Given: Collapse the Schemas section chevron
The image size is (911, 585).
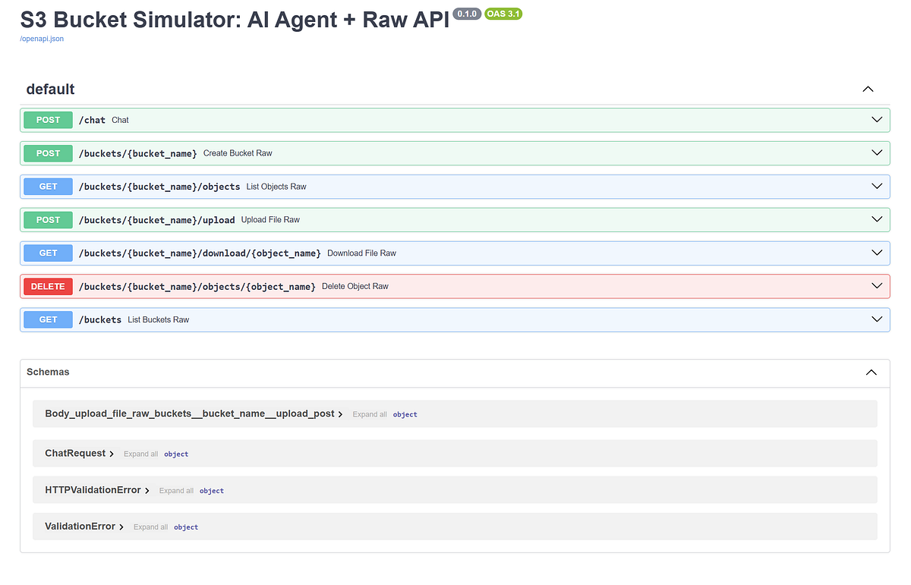Looking at the screenshot, I should (x=871, y=373).
